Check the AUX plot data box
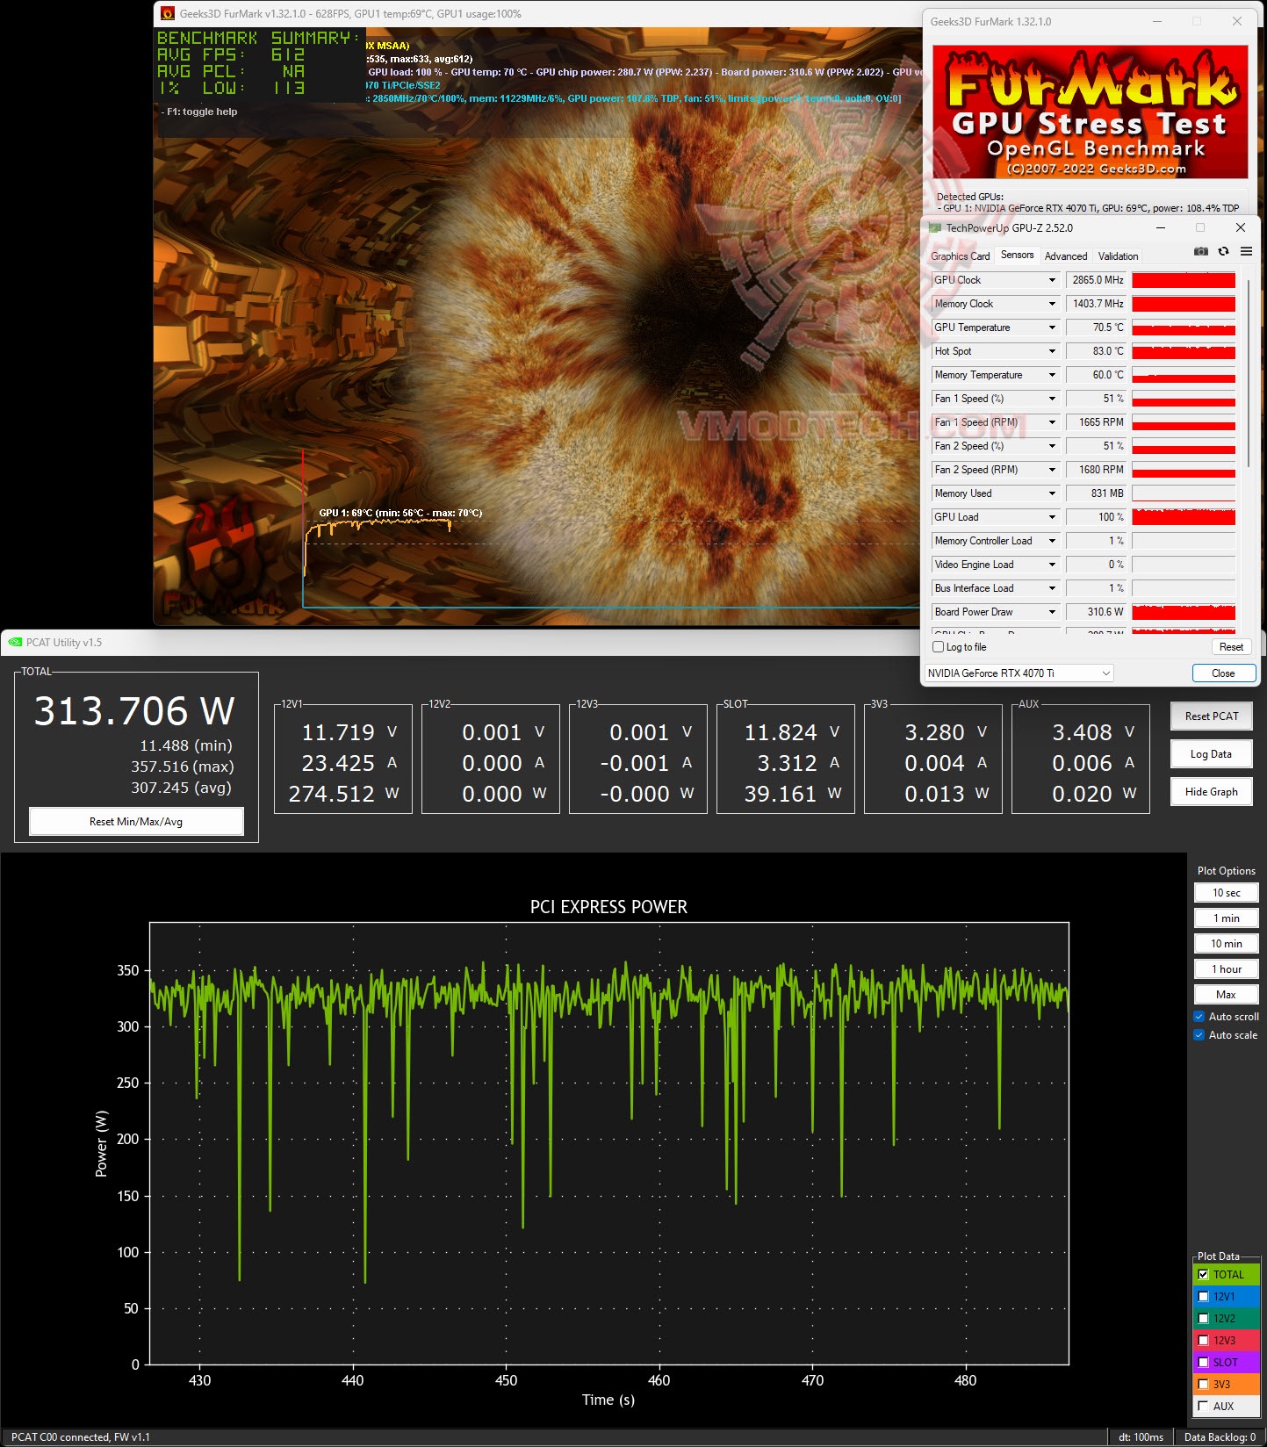Image resolution: width=1267 pixels, height=1447 pixels. pos(1203,1406)
